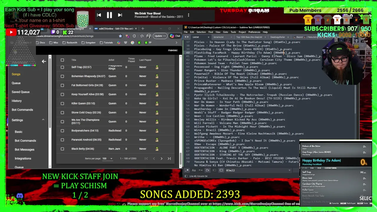Skip to the next track in media overlay
The height and width of the screenshot is (212, 377).
[x=120, y=15]
